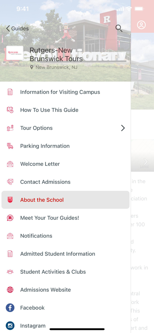Tap the Welcome Letter envelope icon
This screenshot has width=154, height=333.
point(10,164)
